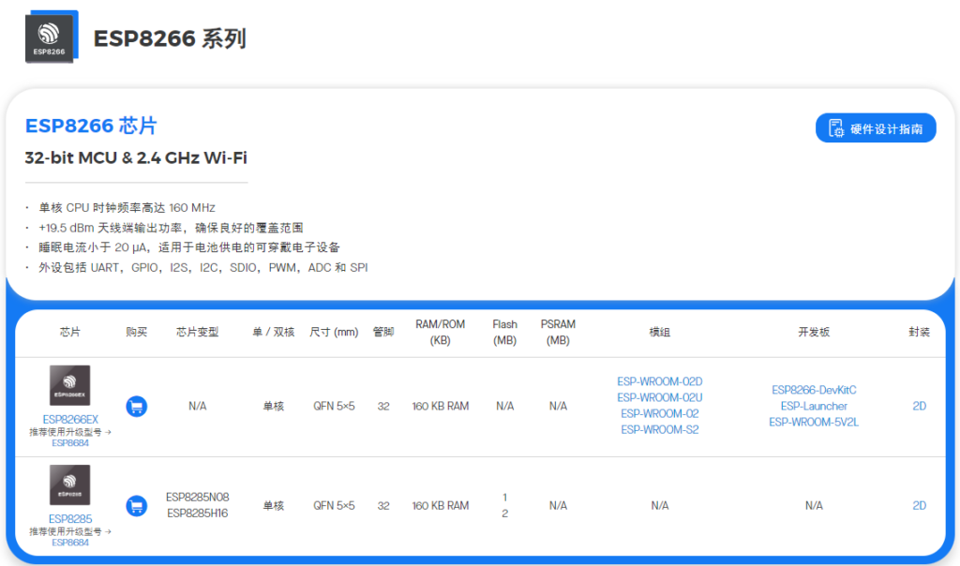Click the 尺寸 (mm) column header

[x=334, y=333]
